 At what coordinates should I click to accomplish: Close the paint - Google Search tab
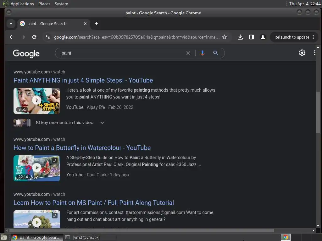pos(85,24)
